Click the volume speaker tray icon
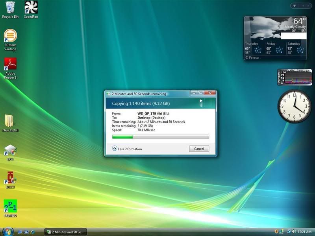Image resolution: width=315 pixels, height=236 pixels. tap(294, 232)
